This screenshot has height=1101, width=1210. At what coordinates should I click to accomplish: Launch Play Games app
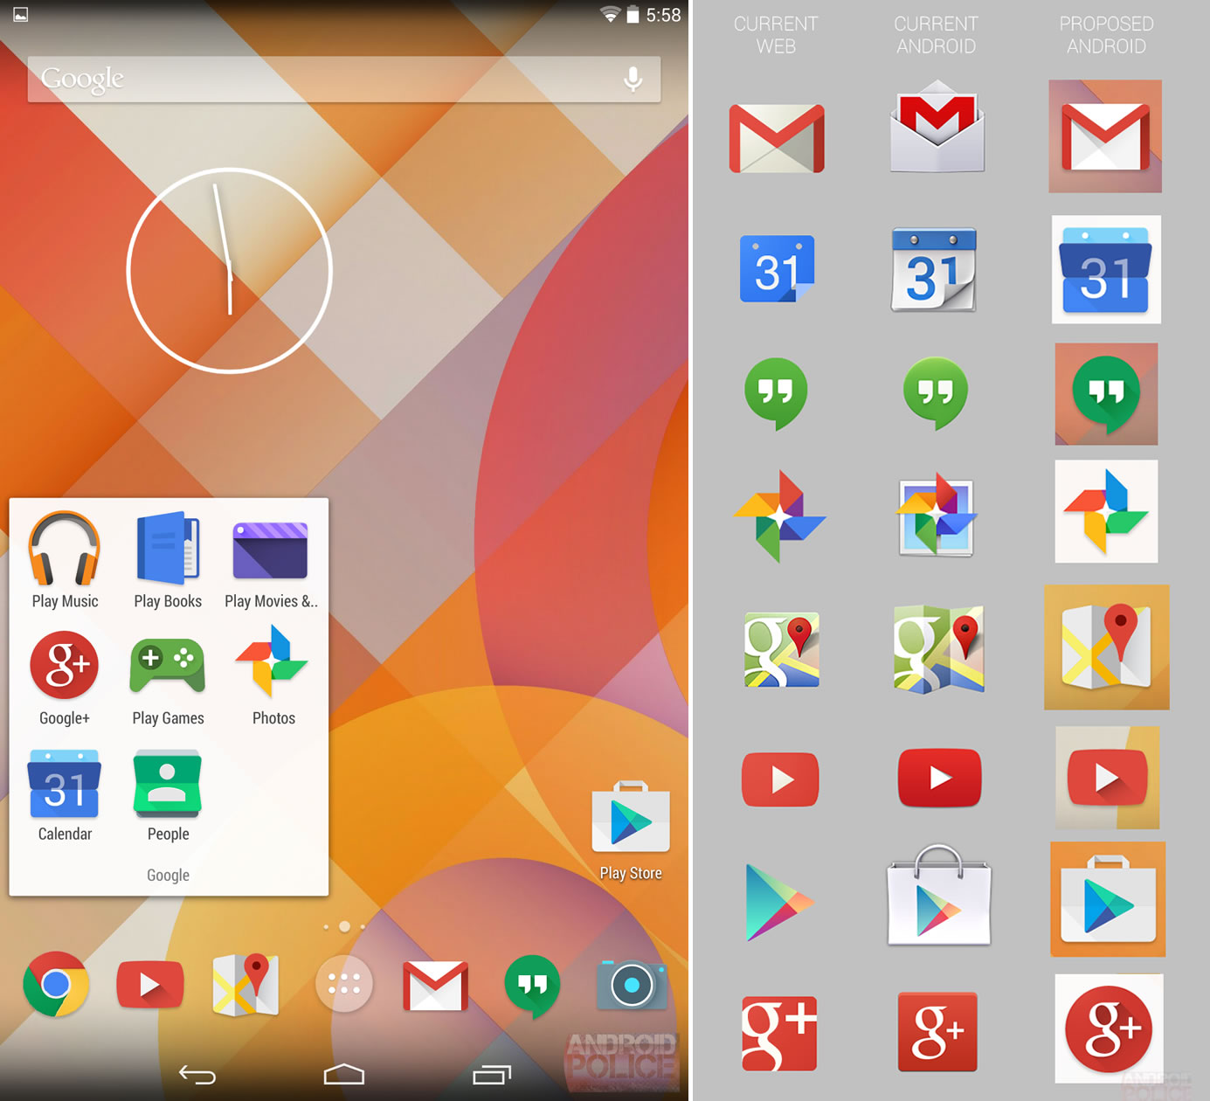pos(168,665)
